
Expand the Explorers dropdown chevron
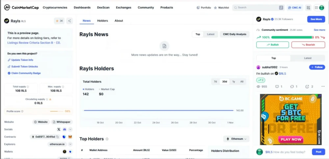(x=70, y=144)
